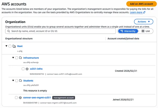This screenshot has height=108, width=158.
Task: Click the connor-aws-mgmt-cs351 cube icon
Action: [x=20, y=98]
